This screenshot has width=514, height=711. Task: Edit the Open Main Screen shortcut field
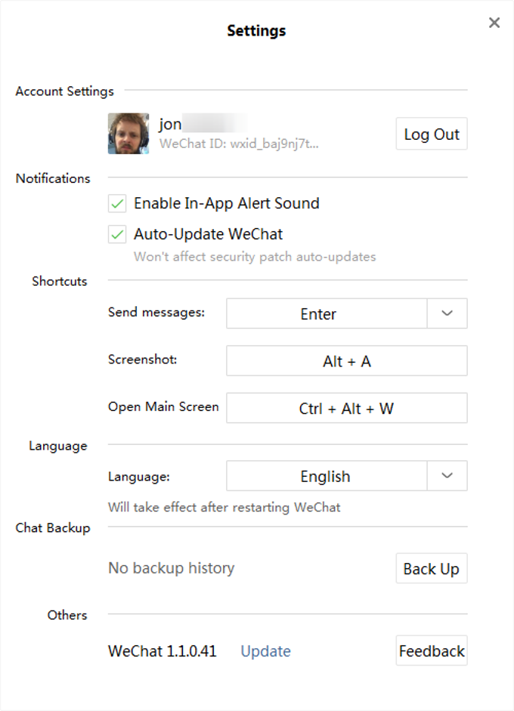point(346,409)
